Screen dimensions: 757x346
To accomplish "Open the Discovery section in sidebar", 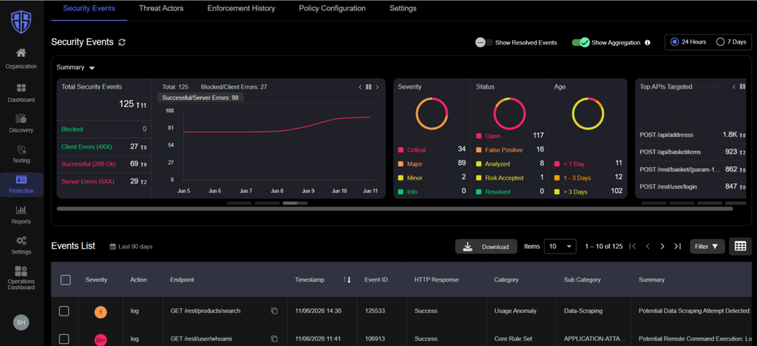I will [x=21, y=123].
